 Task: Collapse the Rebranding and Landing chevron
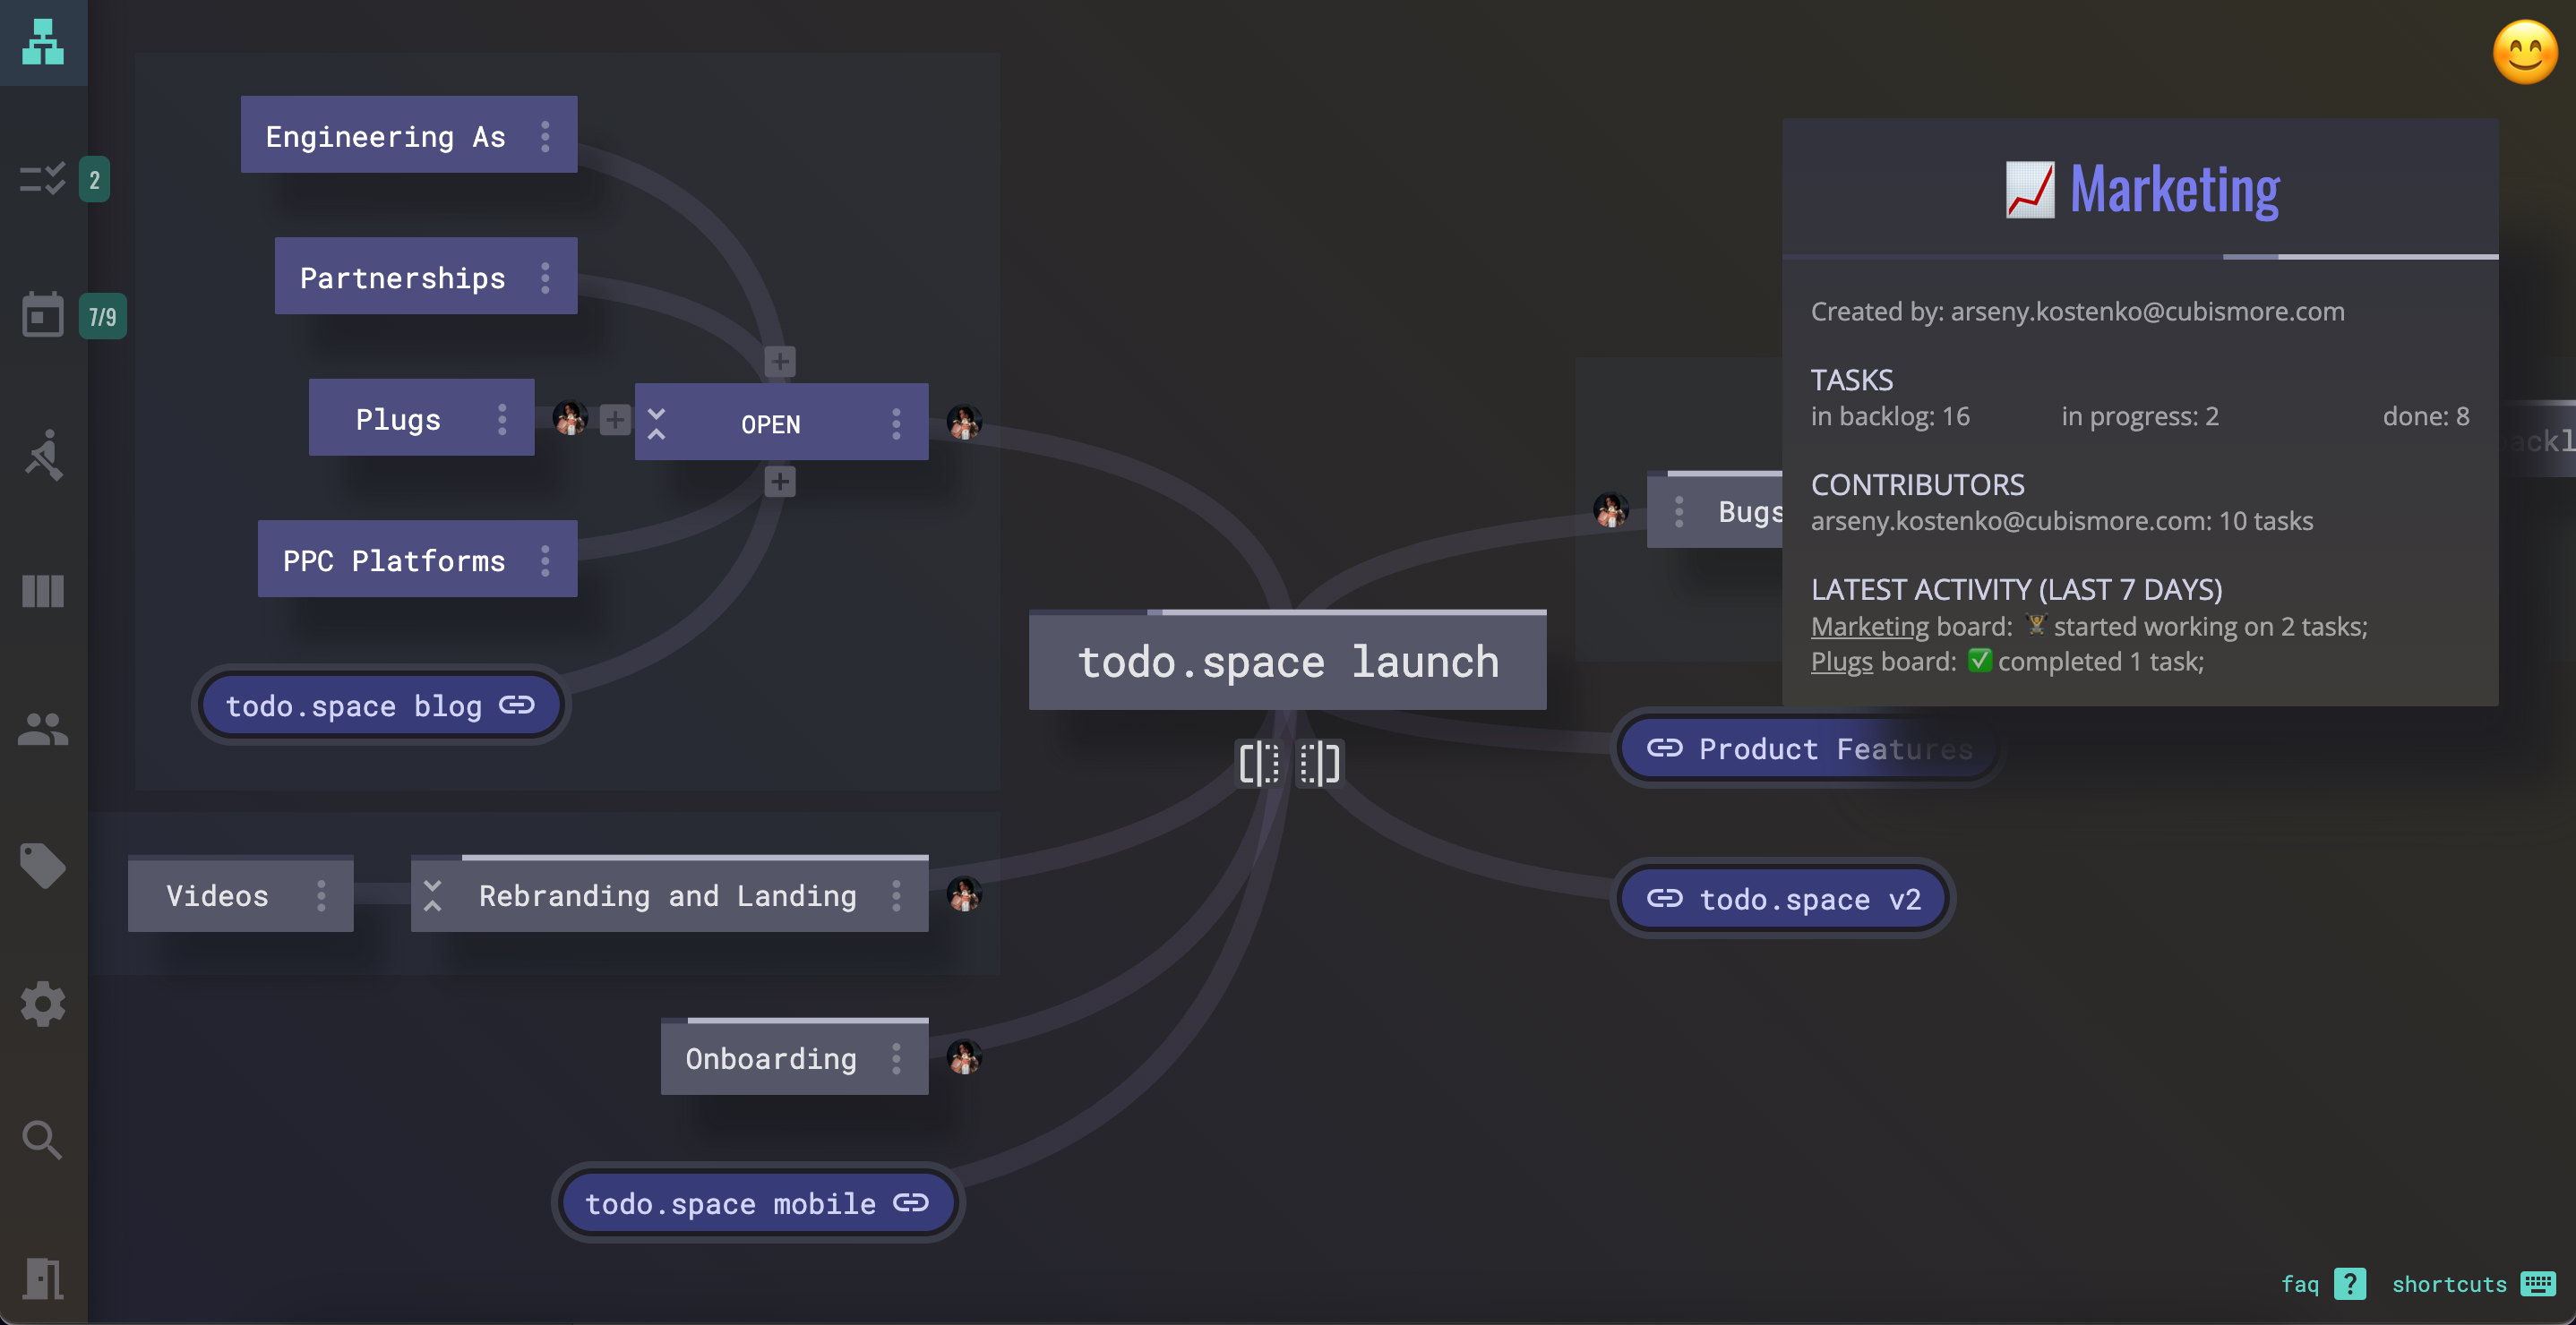(432, 895)
